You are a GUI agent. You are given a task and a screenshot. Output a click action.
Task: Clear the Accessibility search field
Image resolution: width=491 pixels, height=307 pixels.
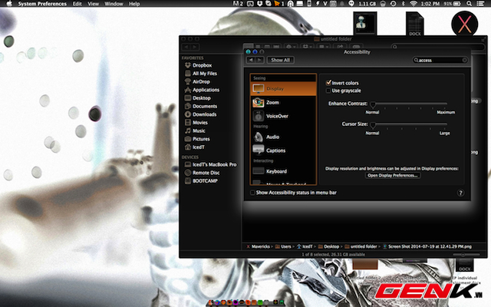coord(464,60)
